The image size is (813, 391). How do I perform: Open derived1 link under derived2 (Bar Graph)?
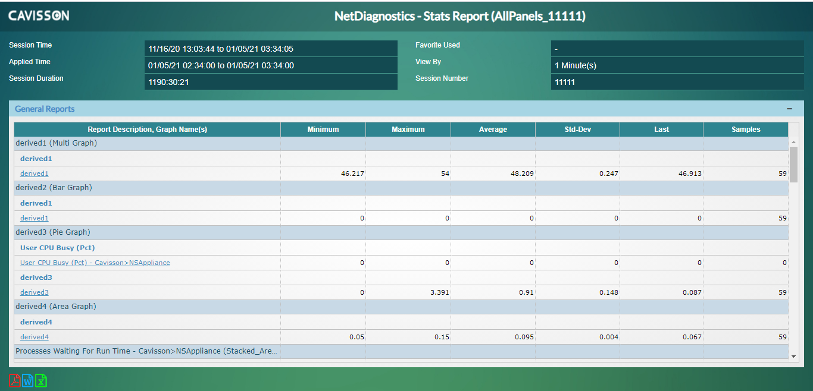coord(35,218)
